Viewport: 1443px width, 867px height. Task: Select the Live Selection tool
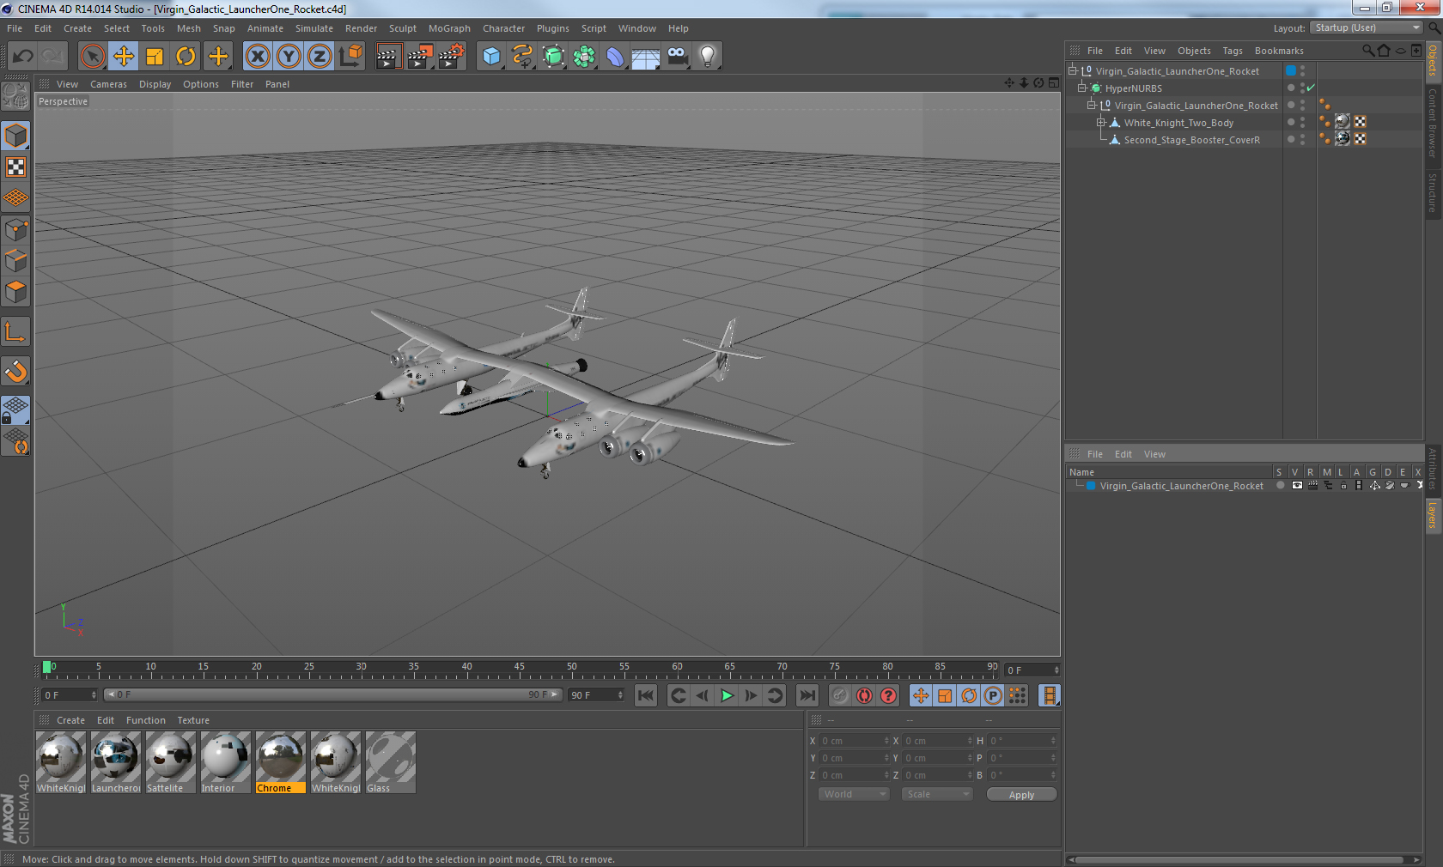92,57
